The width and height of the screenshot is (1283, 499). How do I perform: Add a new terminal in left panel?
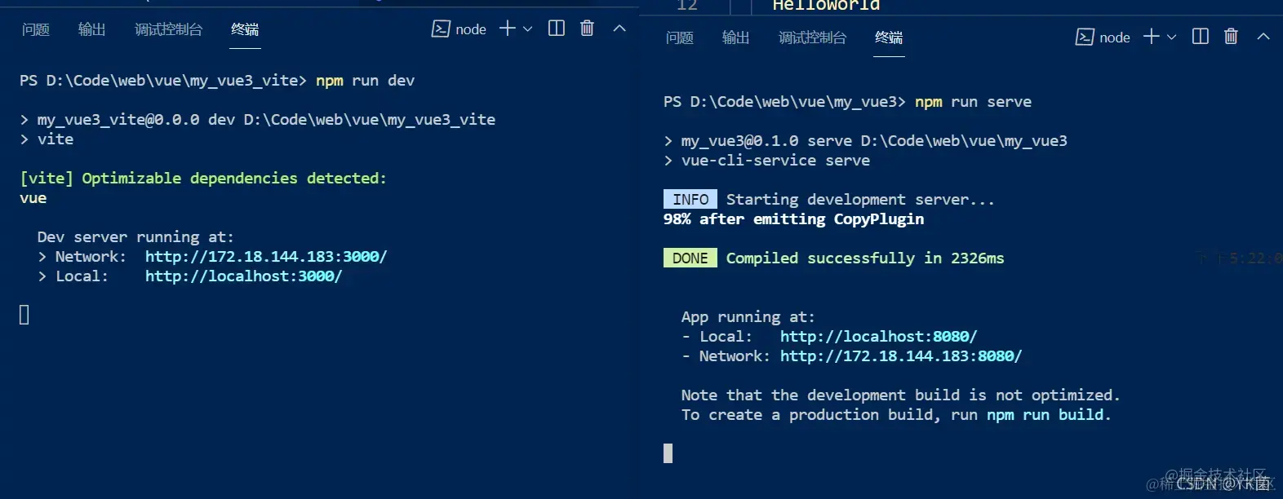pos(508,29)
